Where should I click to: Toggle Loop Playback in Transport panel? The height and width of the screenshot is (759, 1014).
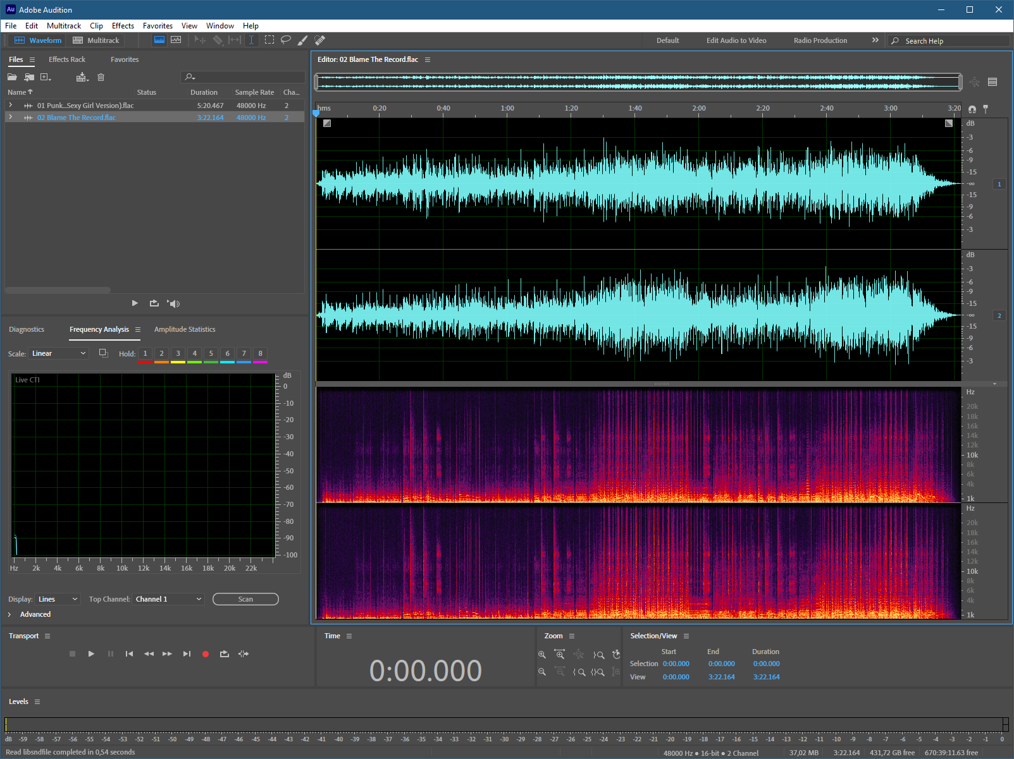tap(225, 654)
